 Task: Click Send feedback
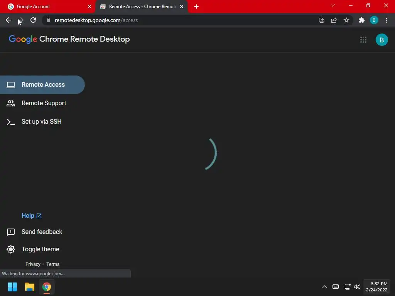pyautogui.click(x=34, y=232)
